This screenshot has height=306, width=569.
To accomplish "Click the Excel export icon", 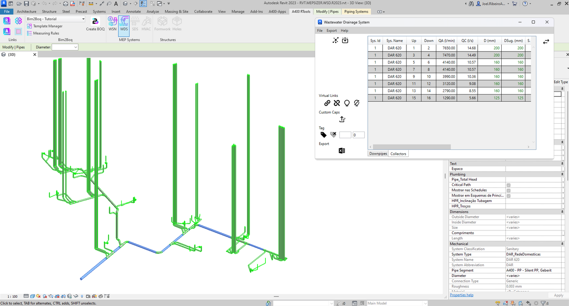I will pyautogui.click(x=342, y=150).
